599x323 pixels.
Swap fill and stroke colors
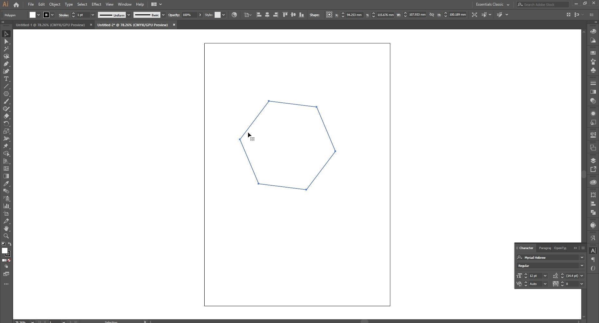[10, 244]
